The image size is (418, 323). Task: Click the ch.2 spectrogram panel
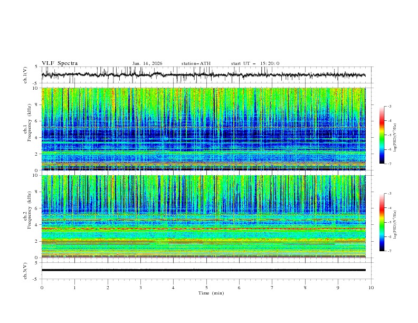[x=204, y=216]
